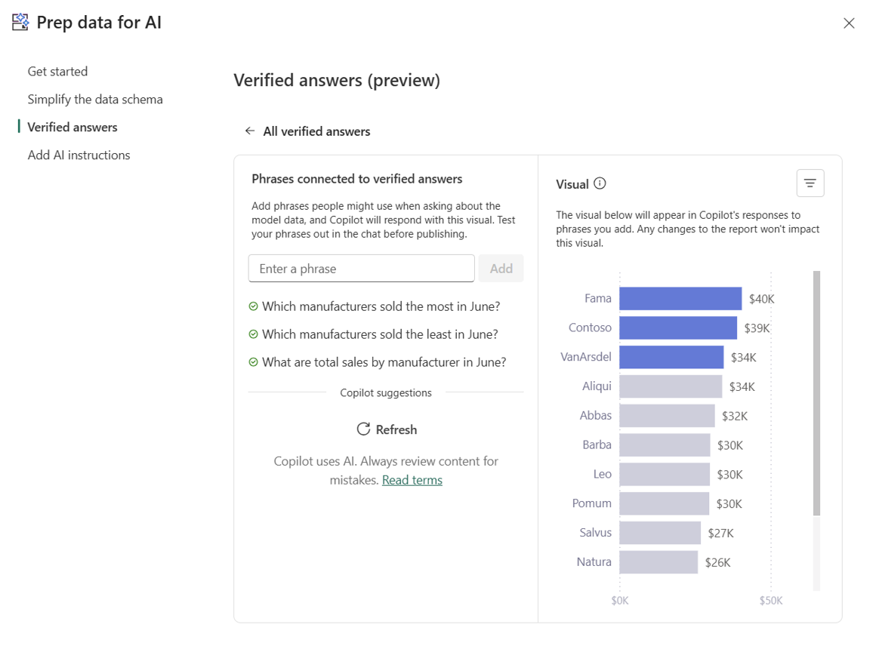873x649 pixels.
Task: Open the Get started section
Action: pos(57,72)
